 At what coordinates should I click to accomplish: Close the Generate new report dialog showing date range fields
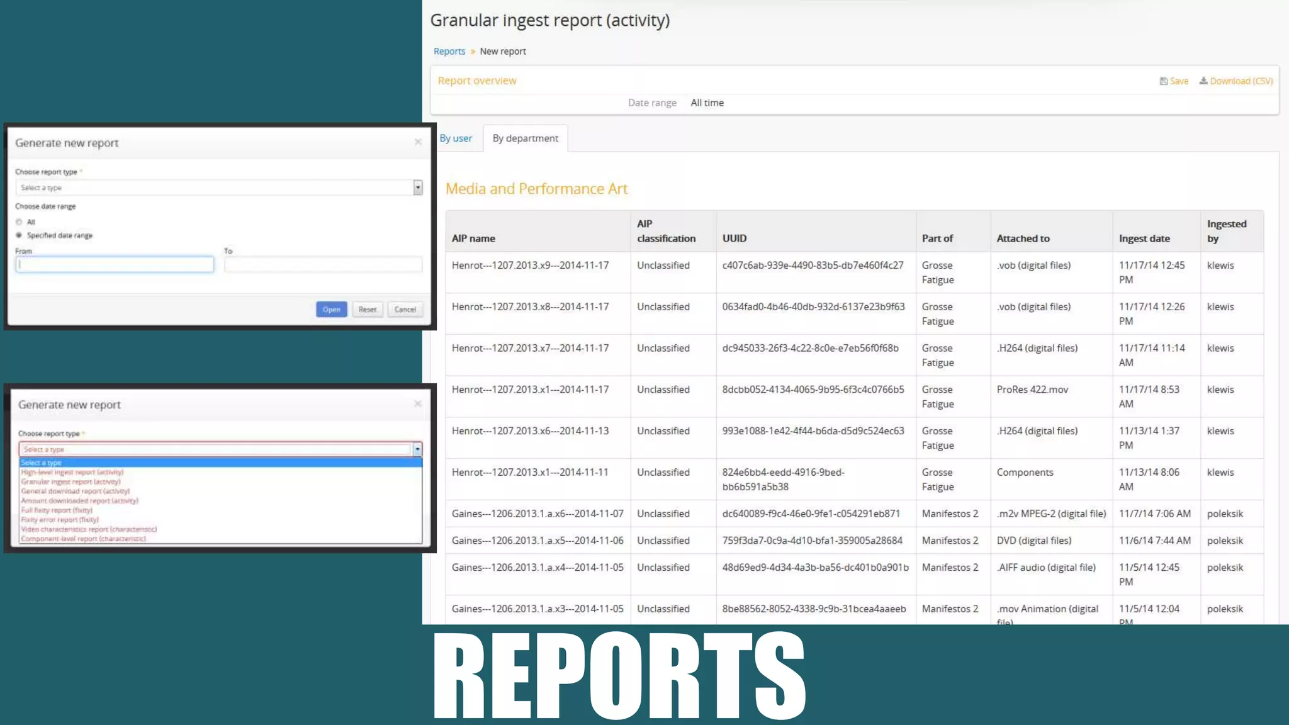click(418, 142)
